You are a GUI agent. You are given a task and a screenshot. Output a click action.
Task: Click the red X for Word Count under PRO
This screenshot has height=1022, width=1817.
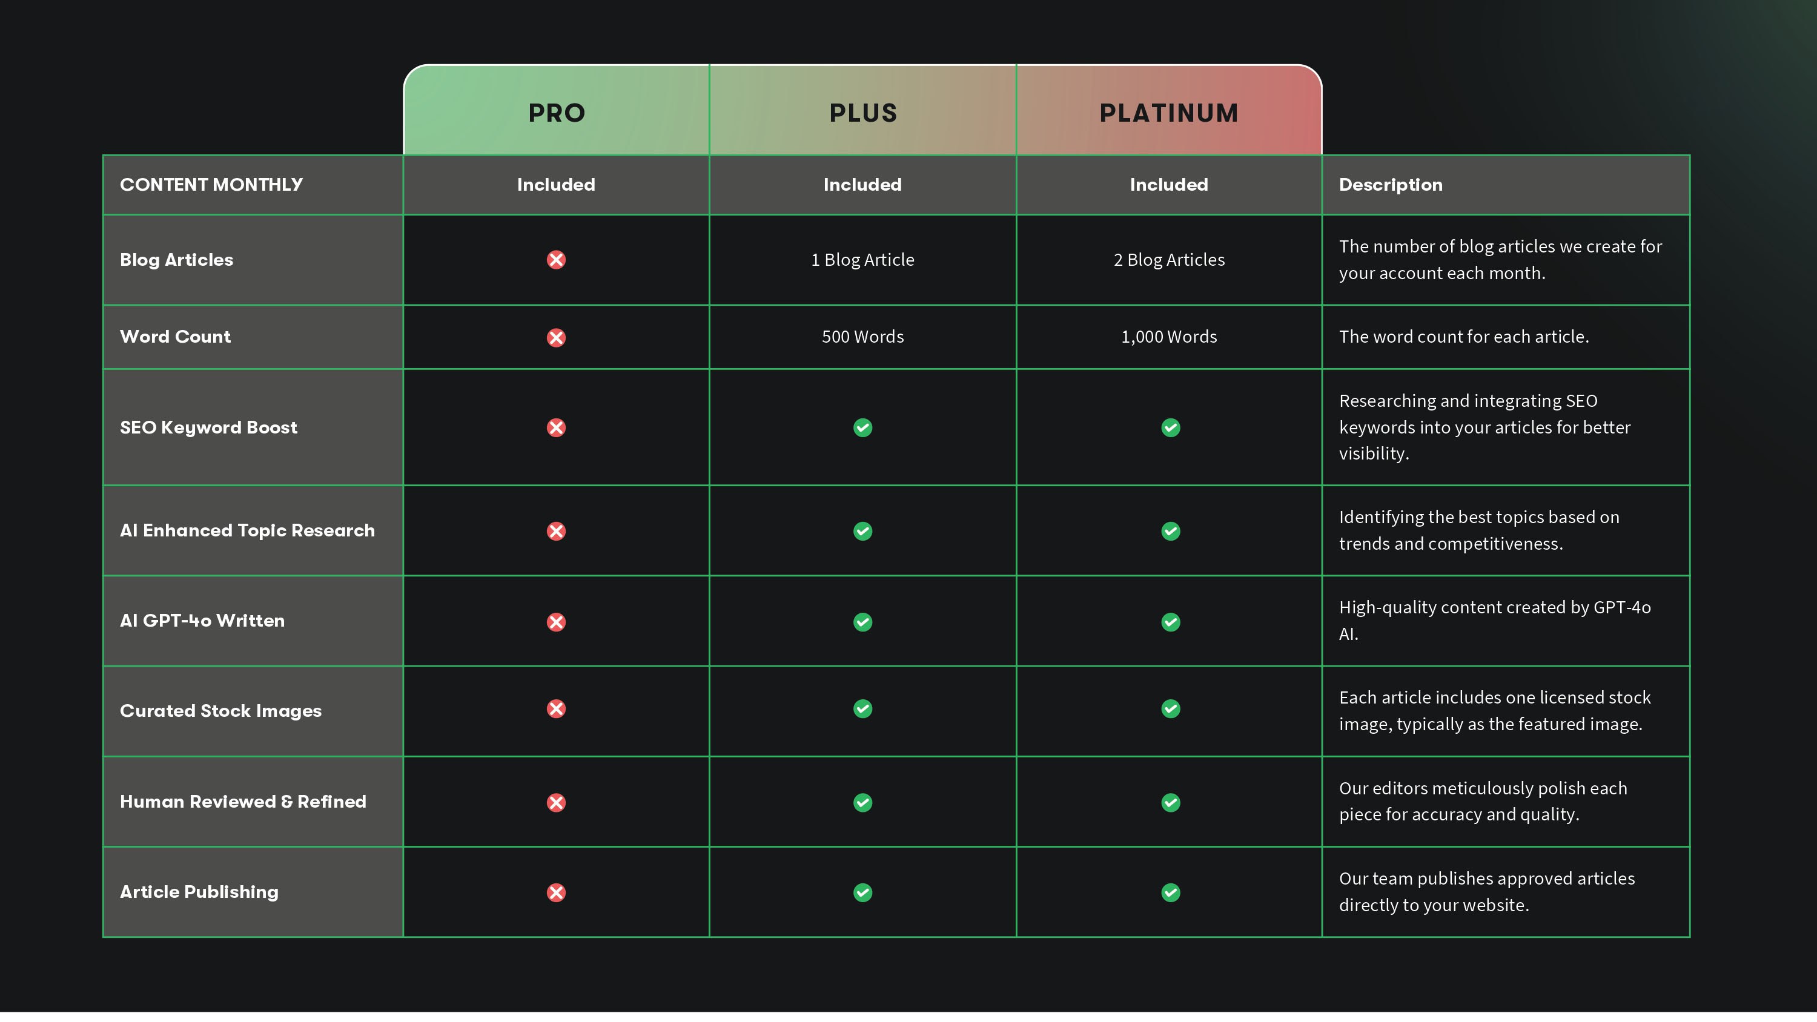point(556,337)
